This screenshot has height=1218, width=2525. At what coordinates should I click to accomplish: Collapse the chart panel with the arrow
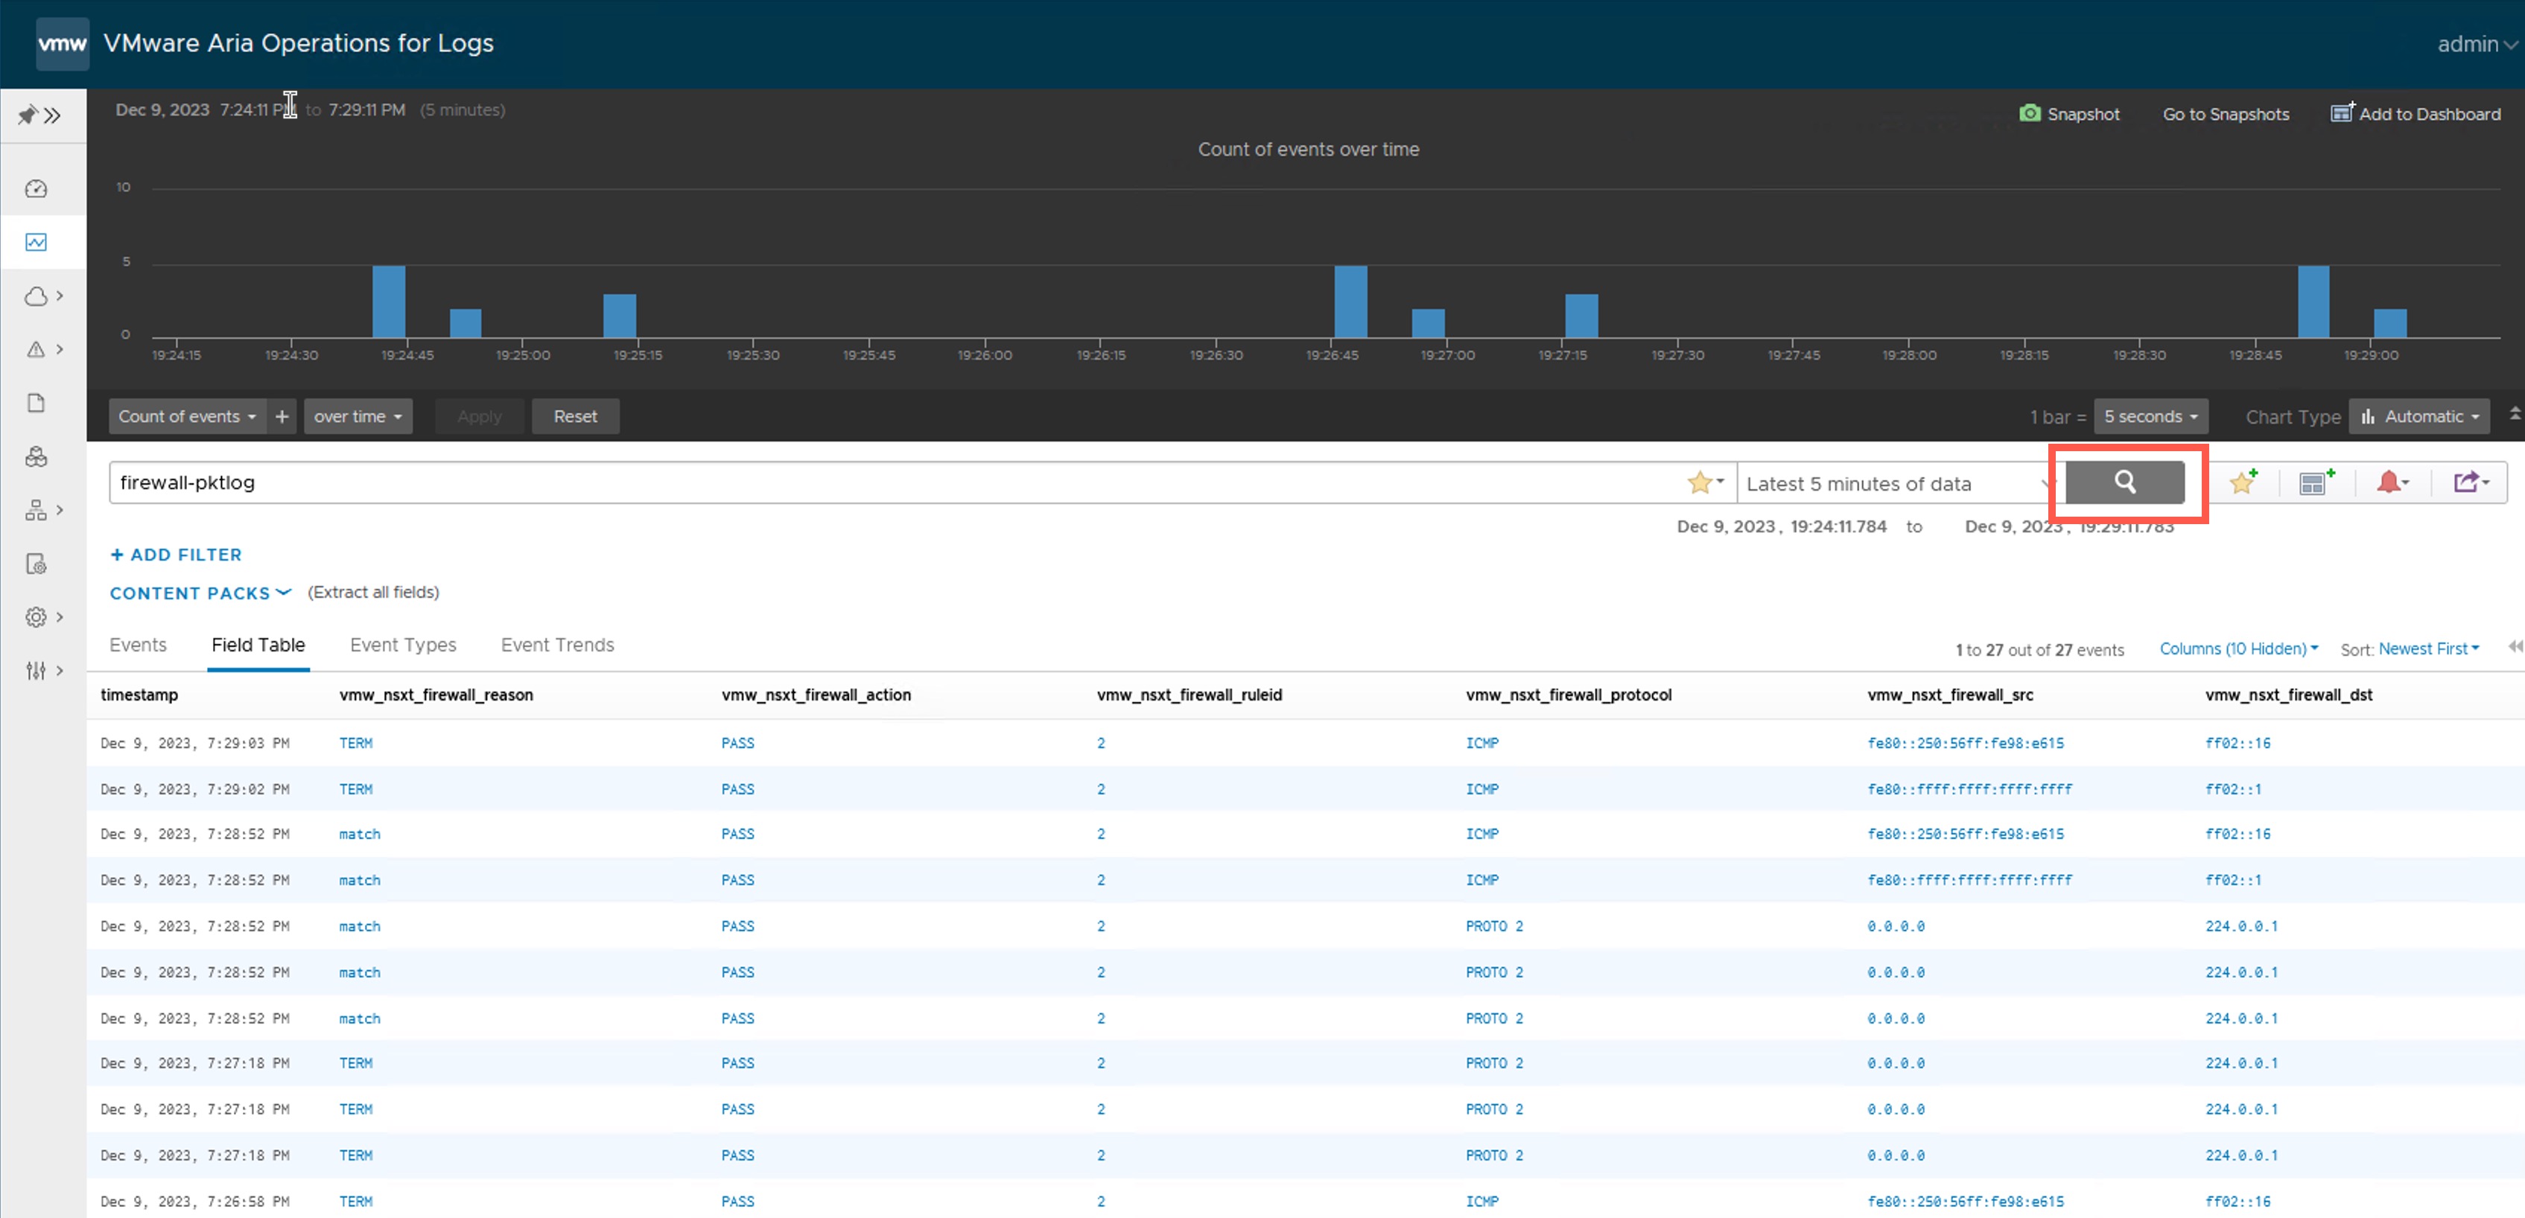(2515, 415)
